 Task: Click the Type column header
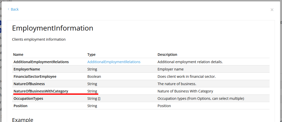click(91, 55)
